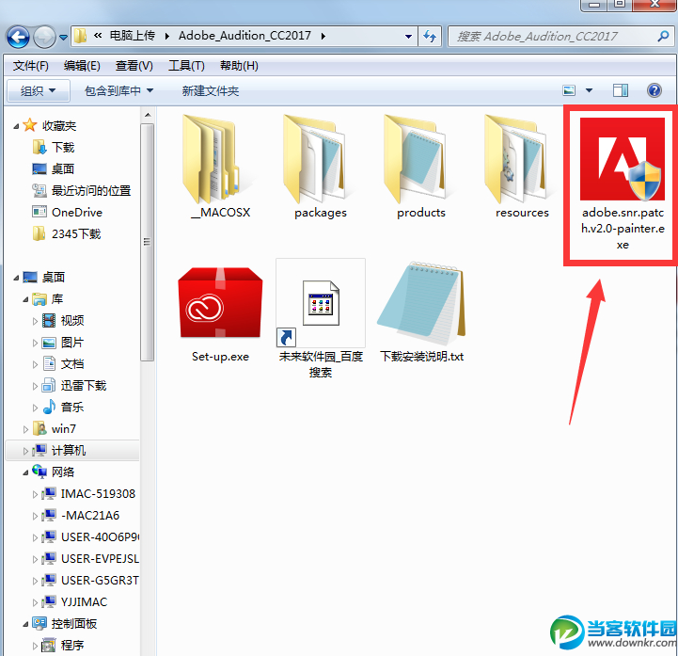Go back with the blue Back arrow
Image resolution: width=678 pixels, height=656 pixels.
coord(18,38)
